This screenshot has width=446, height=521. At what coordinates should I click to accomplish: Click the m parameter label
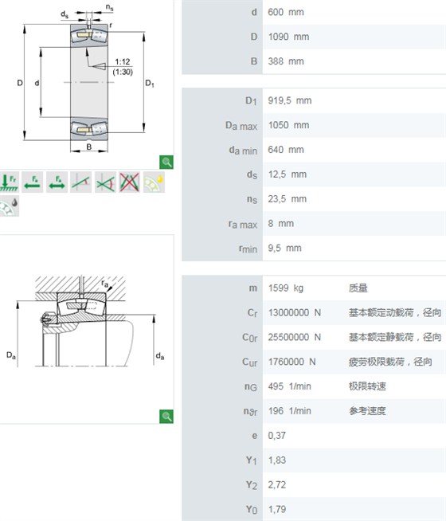[253, 288]
